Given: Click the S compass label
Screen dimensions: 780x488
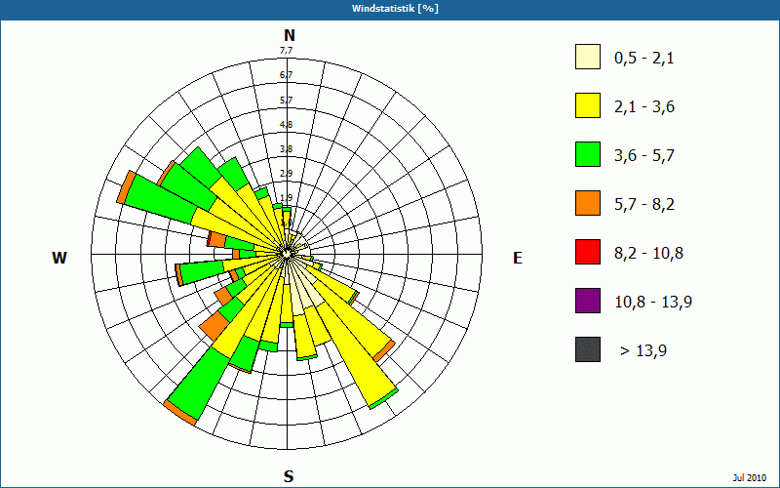Looking at the screenshot, I should 289,476.
